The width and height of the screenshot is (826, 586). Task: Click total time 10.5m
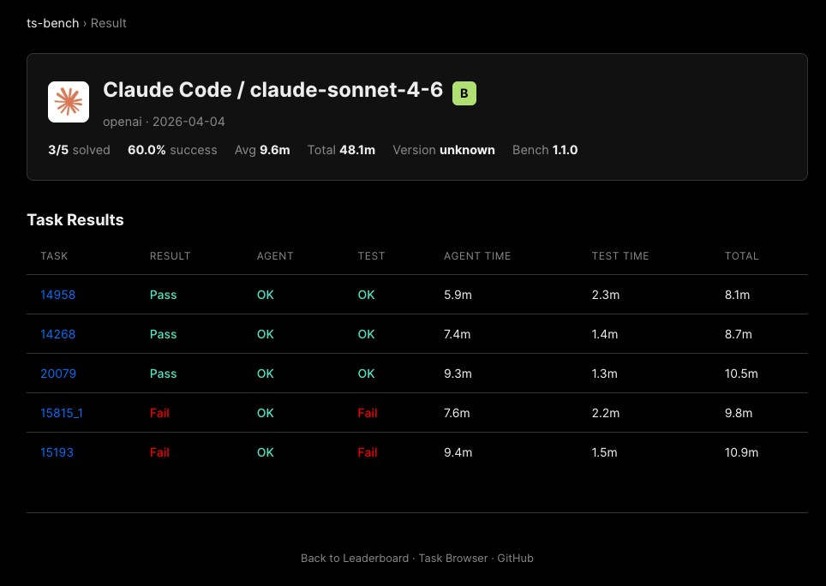[741, 374]
